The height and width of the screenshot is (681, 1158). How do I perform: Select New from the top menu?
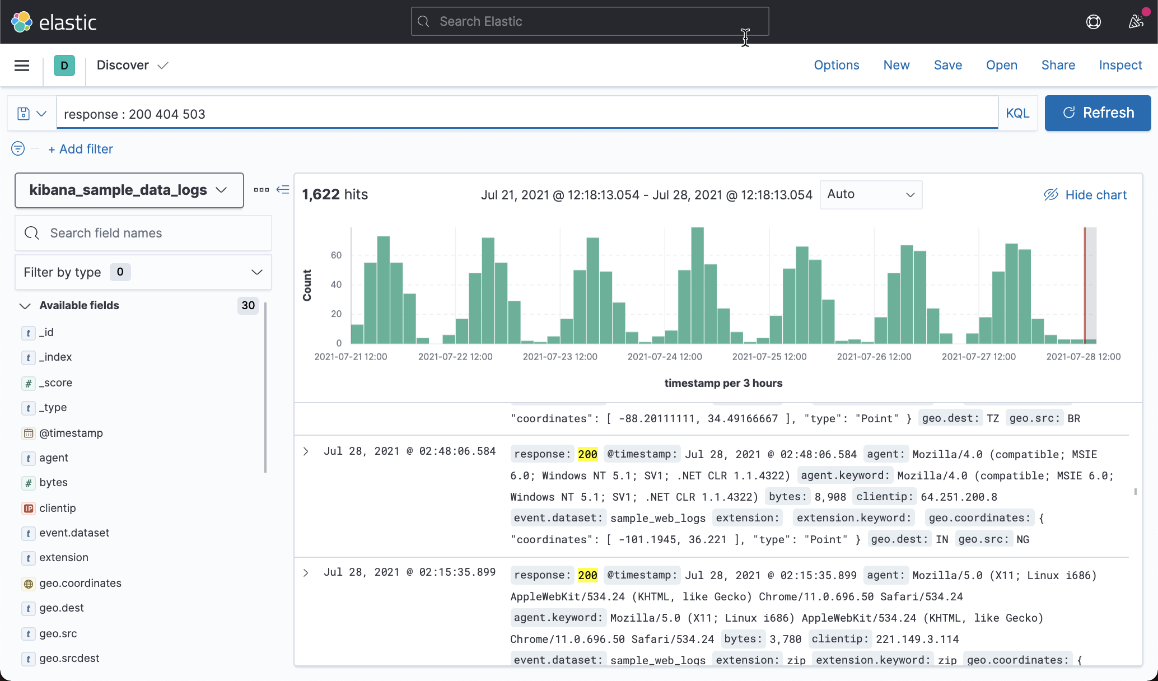pos(896,65)
